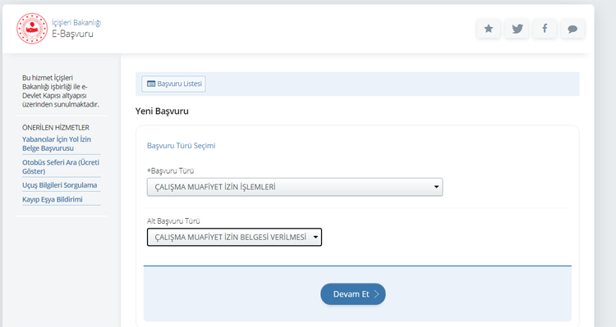Image resolution: width=616 pixels, height=327 pixels.
Task: Click the E-Başvuru header title
Action: [x=72, y=34]
